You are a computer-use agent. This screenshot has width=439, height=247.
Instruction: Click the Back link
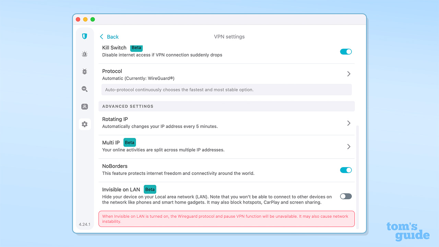tap(111, 37)
